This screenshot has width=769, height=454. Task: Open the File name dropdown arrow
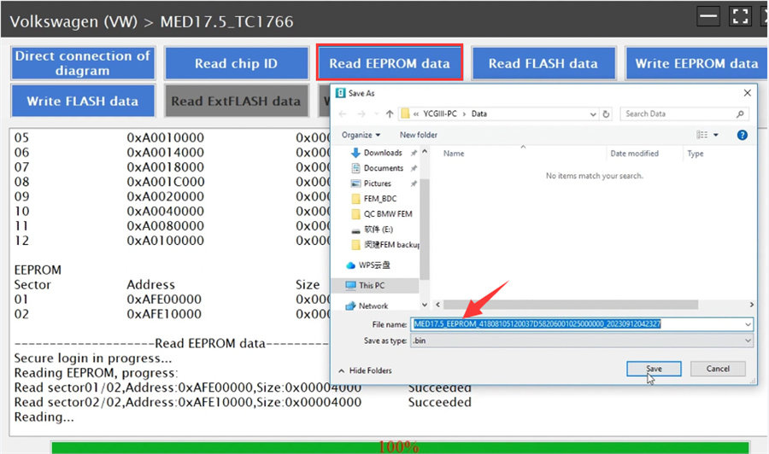[748, 323]
